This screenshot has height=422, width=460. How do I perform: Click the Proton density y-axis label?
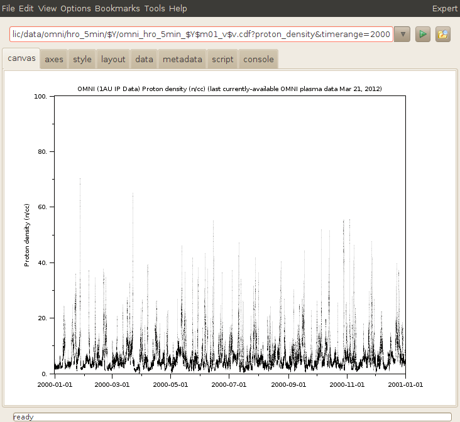[x=27, y=235]
